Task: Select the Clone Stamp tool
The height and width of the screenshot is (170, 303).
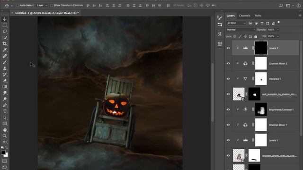Action: [x=5, y=68]
